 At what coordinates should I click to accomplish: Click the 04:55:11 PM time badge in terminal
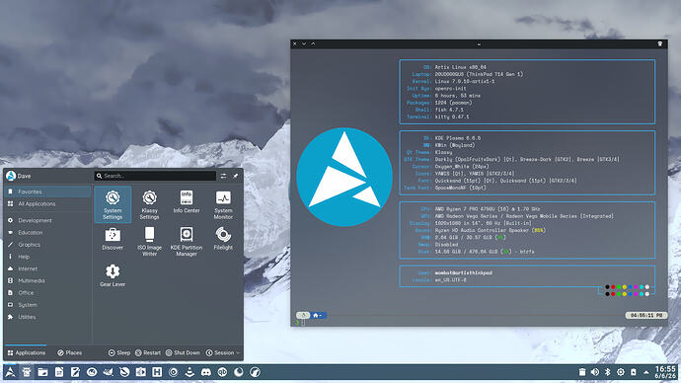point(646,315)
